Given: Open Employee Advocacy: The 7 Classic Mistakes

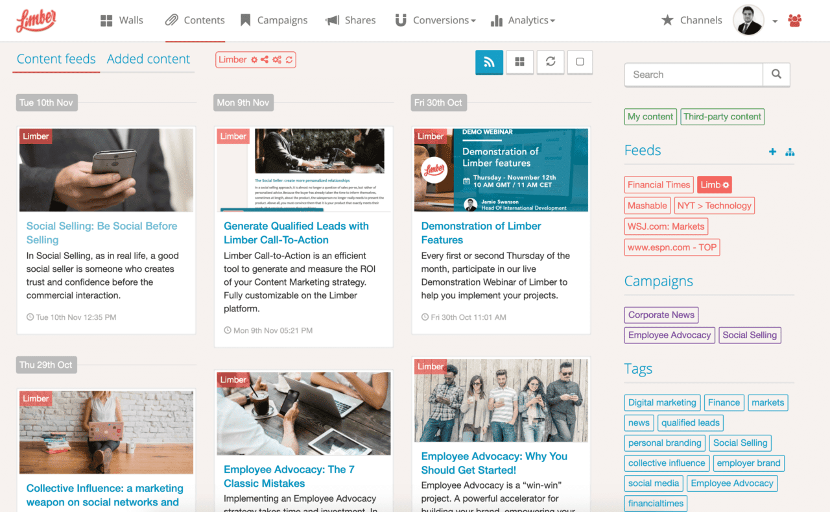Looking at the screenshot, I should [x=289, y=476].
